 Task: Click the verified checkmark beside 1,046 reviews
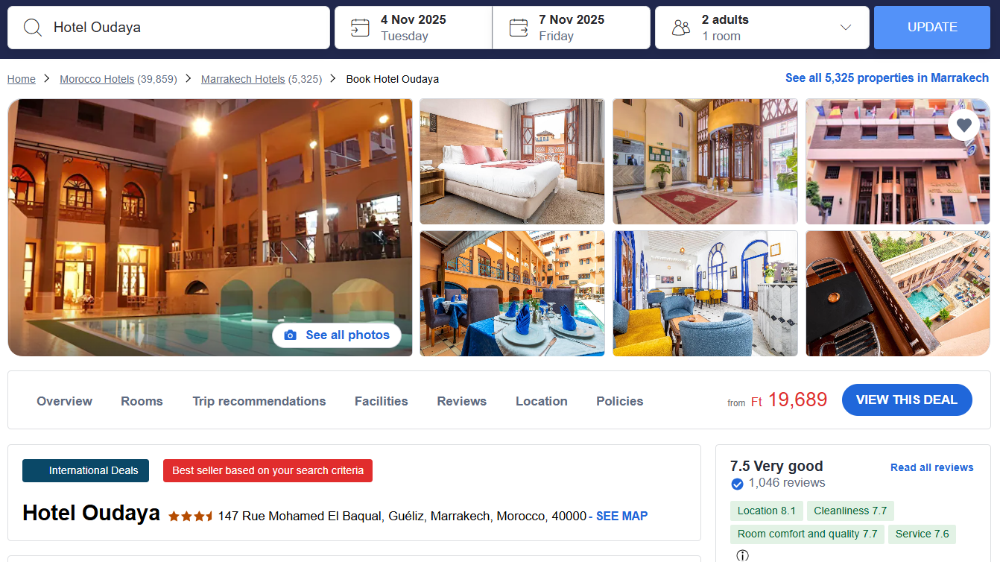point(737,484)
